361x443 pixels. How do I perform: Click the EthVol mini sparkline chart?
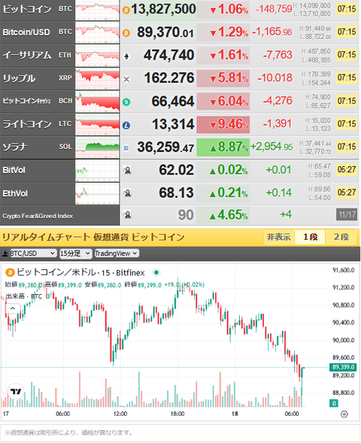click(x=97, y=193)
